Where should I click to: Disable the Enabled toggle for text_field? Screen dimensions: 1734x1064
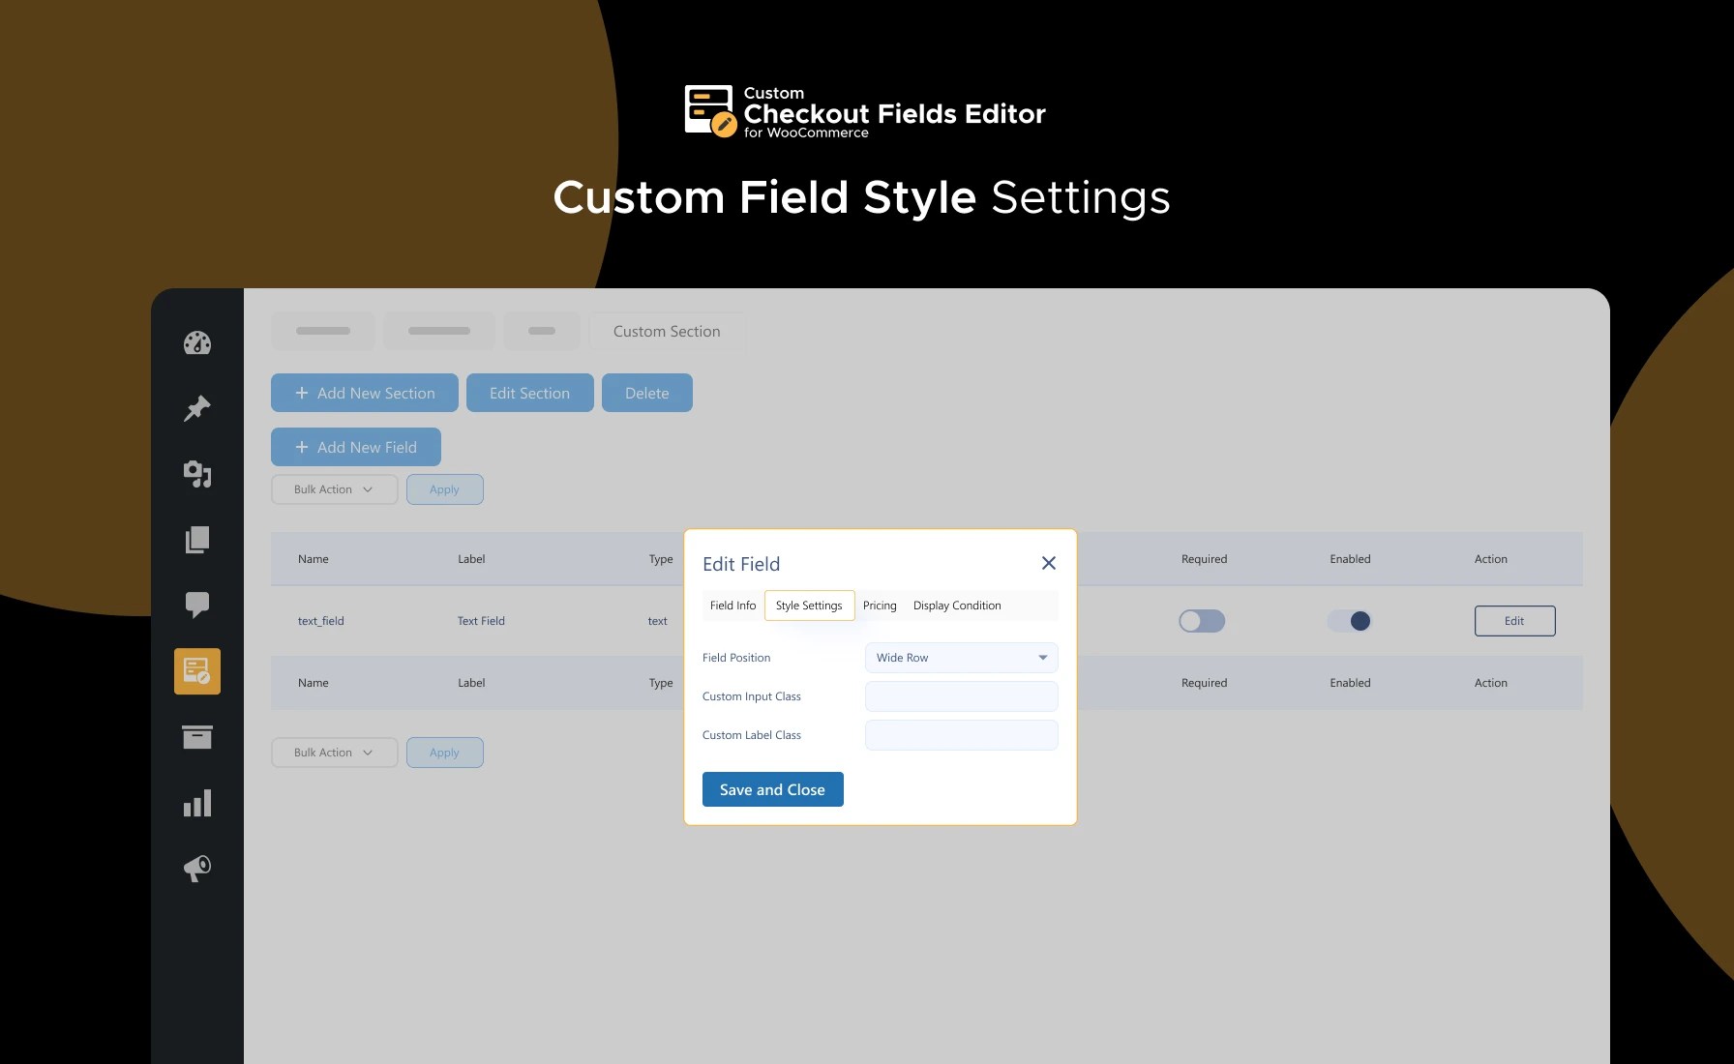click(1350, 620)
